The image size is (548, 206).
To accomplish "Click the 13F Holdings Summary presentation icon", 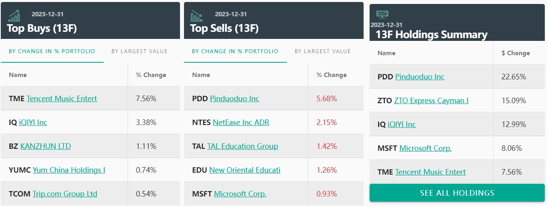I will pos(382,15).
